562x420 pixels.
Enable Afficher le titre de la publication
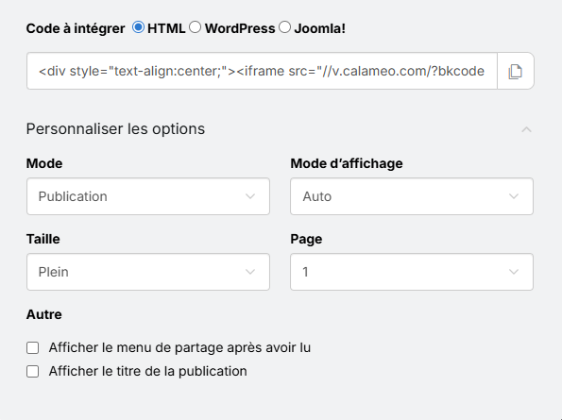tap(33, 371)
